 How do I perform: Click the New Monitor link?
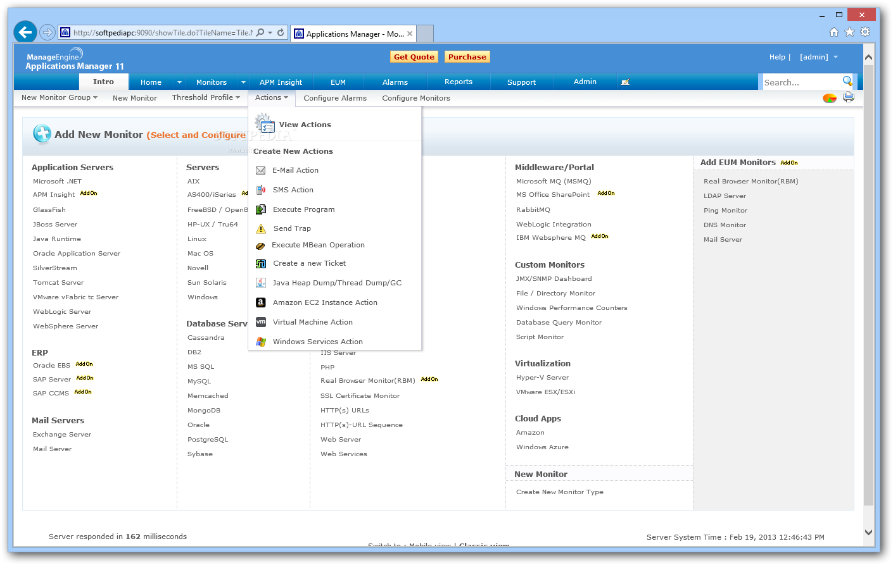coord(135,98)
